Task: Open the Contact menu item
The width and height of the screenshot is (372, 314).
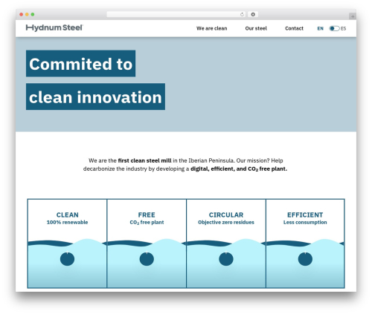Action: click(x=294, y=28)
